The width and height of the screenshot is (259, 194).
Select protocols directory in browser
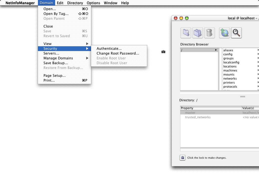point(241,87)
